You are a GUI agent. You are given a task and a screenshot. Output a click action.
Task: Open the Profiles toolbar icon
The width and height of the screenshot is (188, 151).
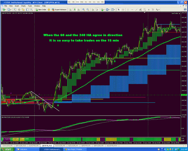[9, 10]
